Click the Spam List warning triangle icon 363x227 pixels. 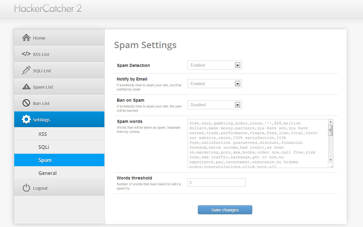point(26,87)
